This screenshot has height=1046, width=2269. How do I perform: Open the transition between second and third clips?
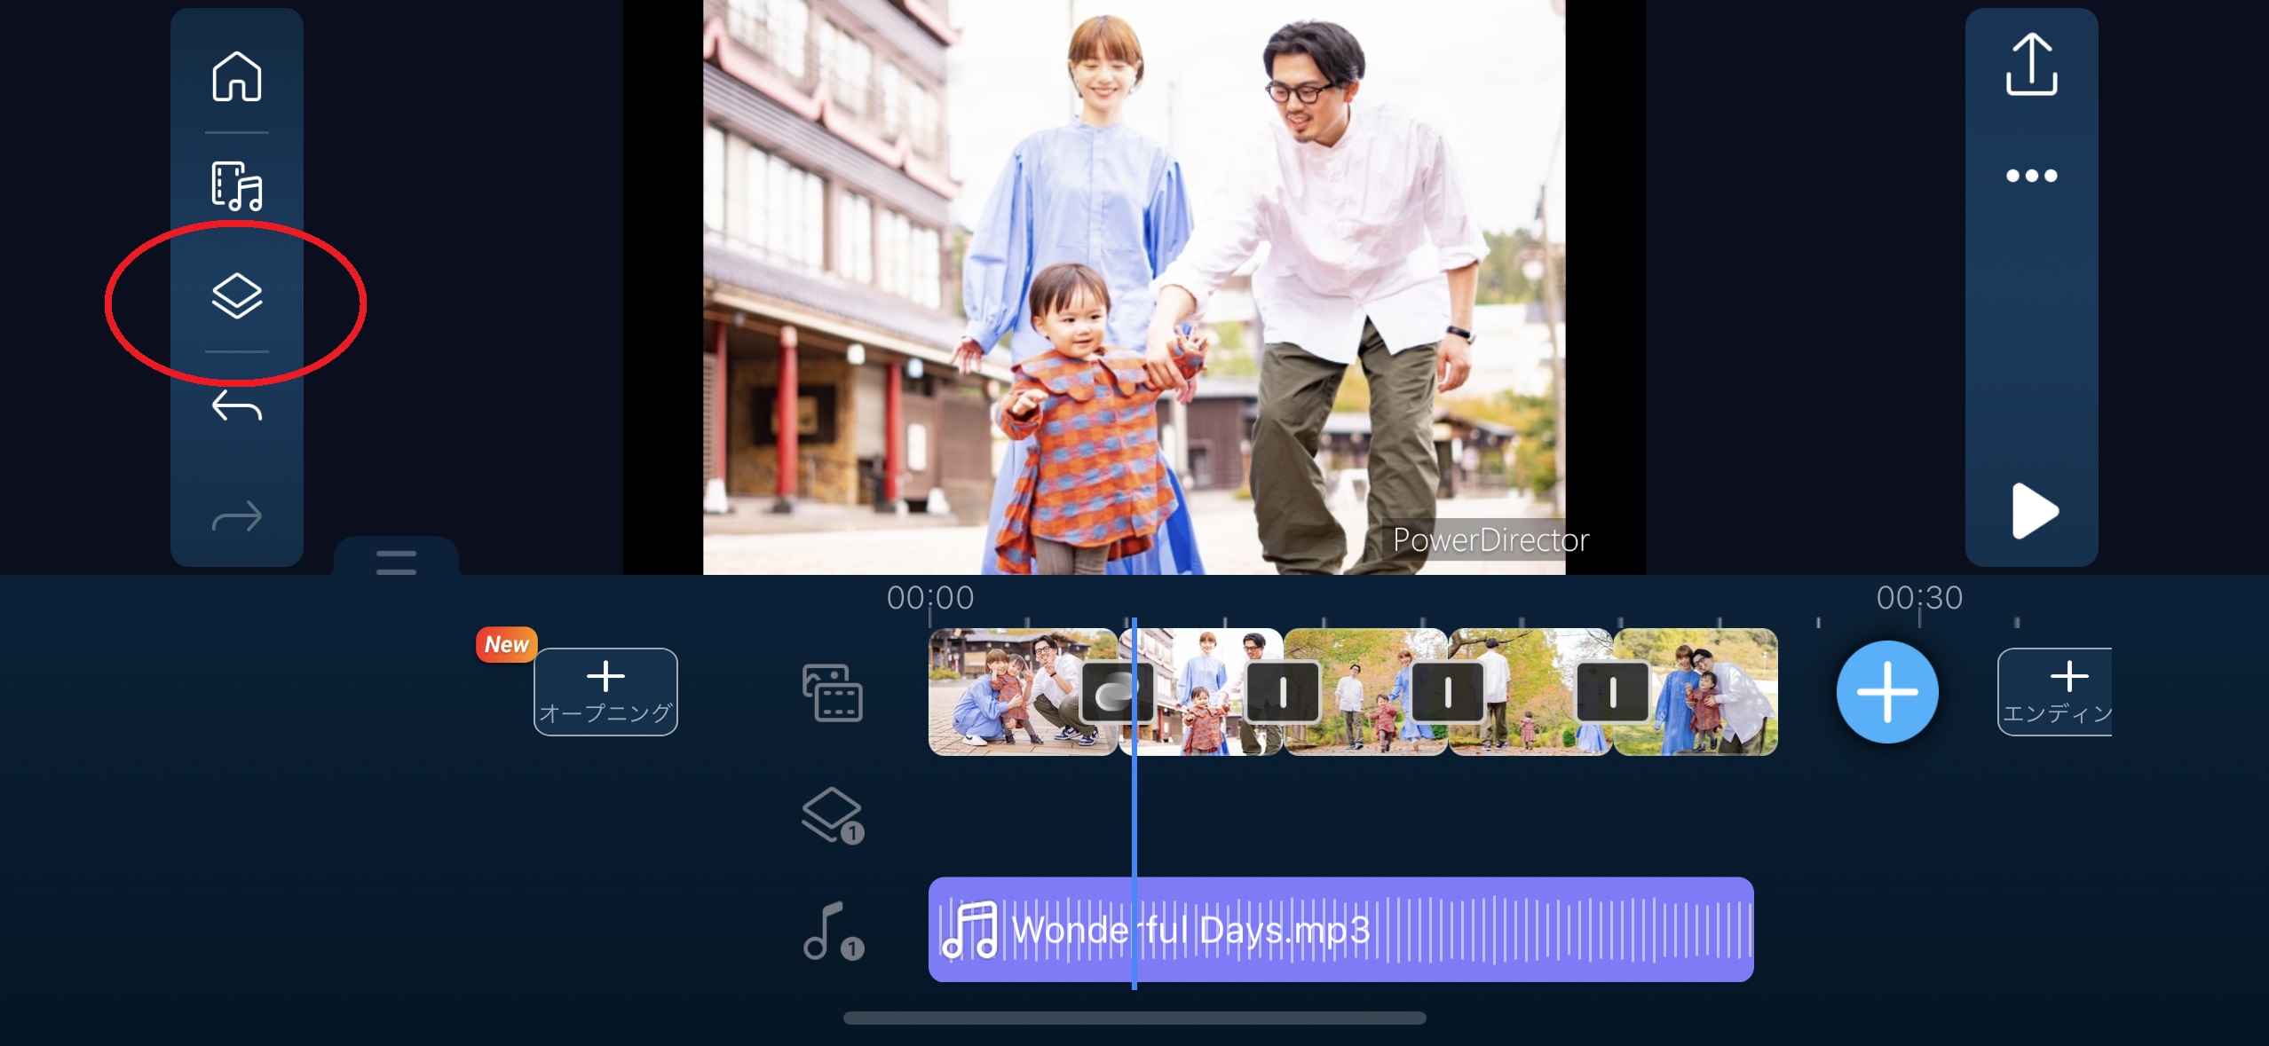click(x=1282, y=692)
